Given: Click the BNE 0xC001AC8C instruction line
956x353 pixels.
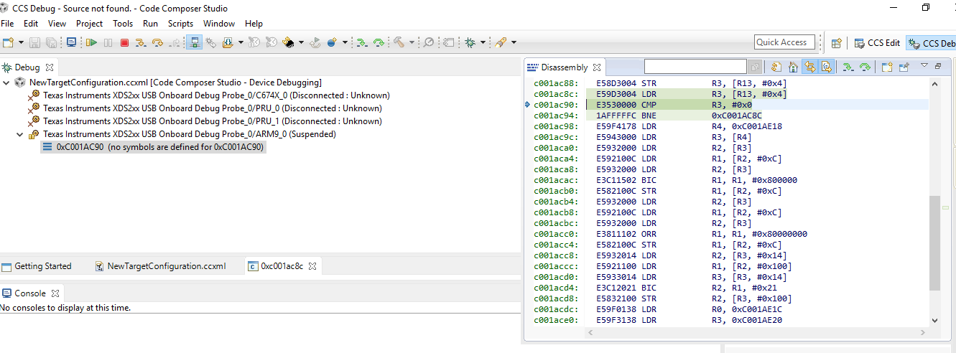Looking at the screenshot, I should (x=727, y=115).
